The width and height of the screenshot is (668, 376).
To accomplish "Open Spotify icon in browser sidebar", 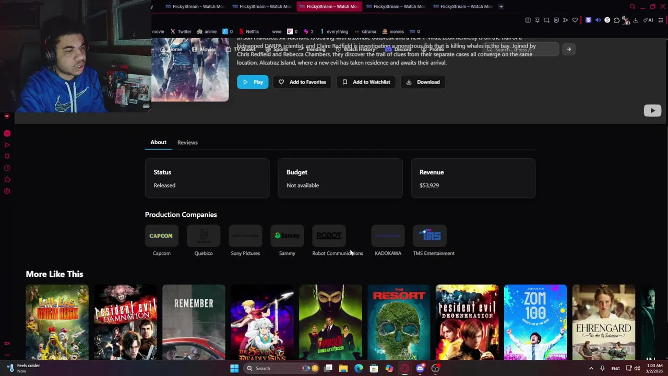I will [7, 133].
